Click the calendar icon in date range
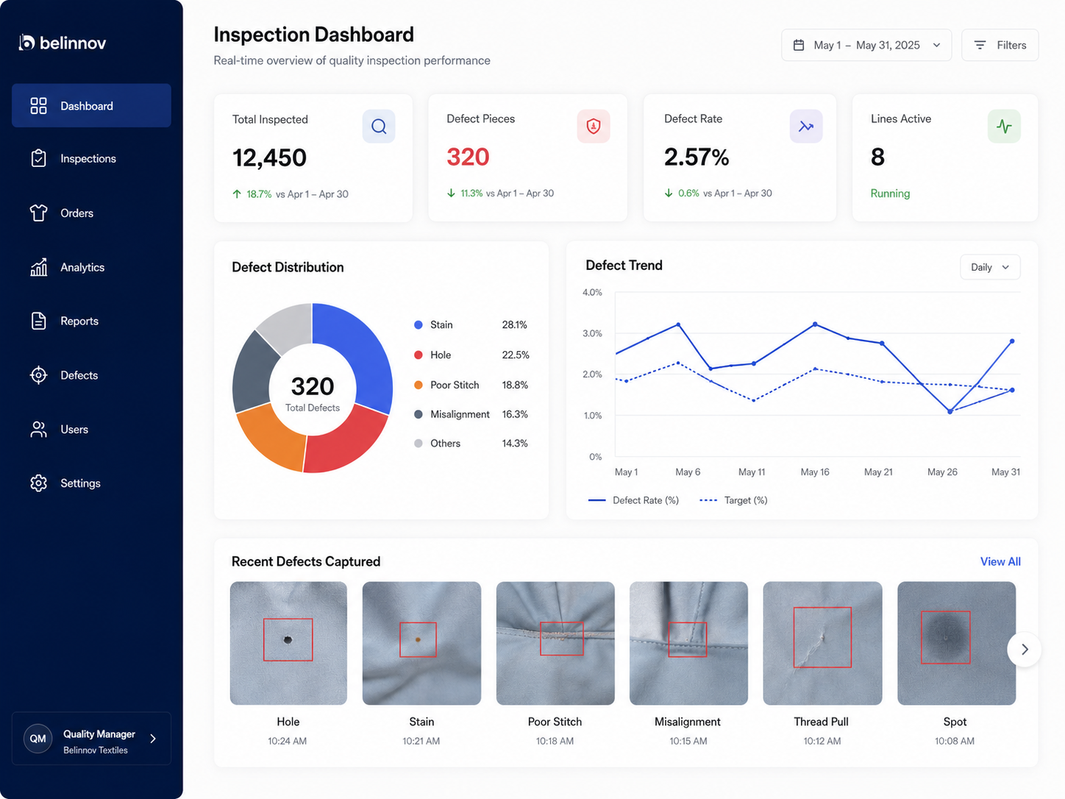Viewport: 1065px width, 799px height. coord(799,46)
